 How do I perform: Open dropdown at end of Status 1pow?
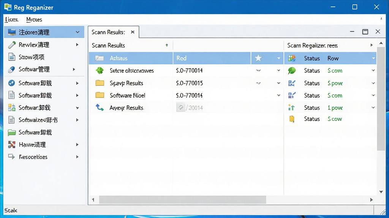pyautogui.click(x=373, y=107)
